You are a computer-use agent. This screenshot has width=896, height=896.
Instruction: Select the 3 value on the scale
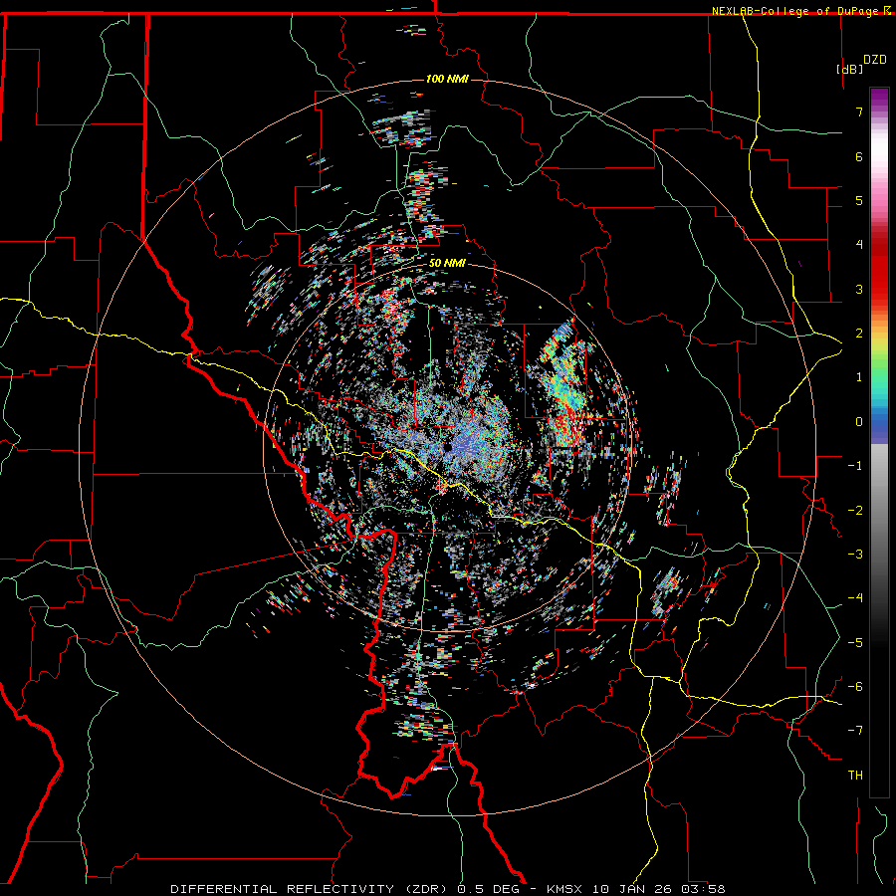(859, 289)
